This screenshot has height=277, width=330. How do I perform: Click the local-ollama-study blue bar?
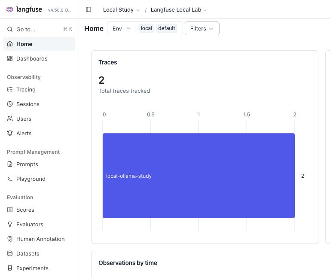pos(199,176)
